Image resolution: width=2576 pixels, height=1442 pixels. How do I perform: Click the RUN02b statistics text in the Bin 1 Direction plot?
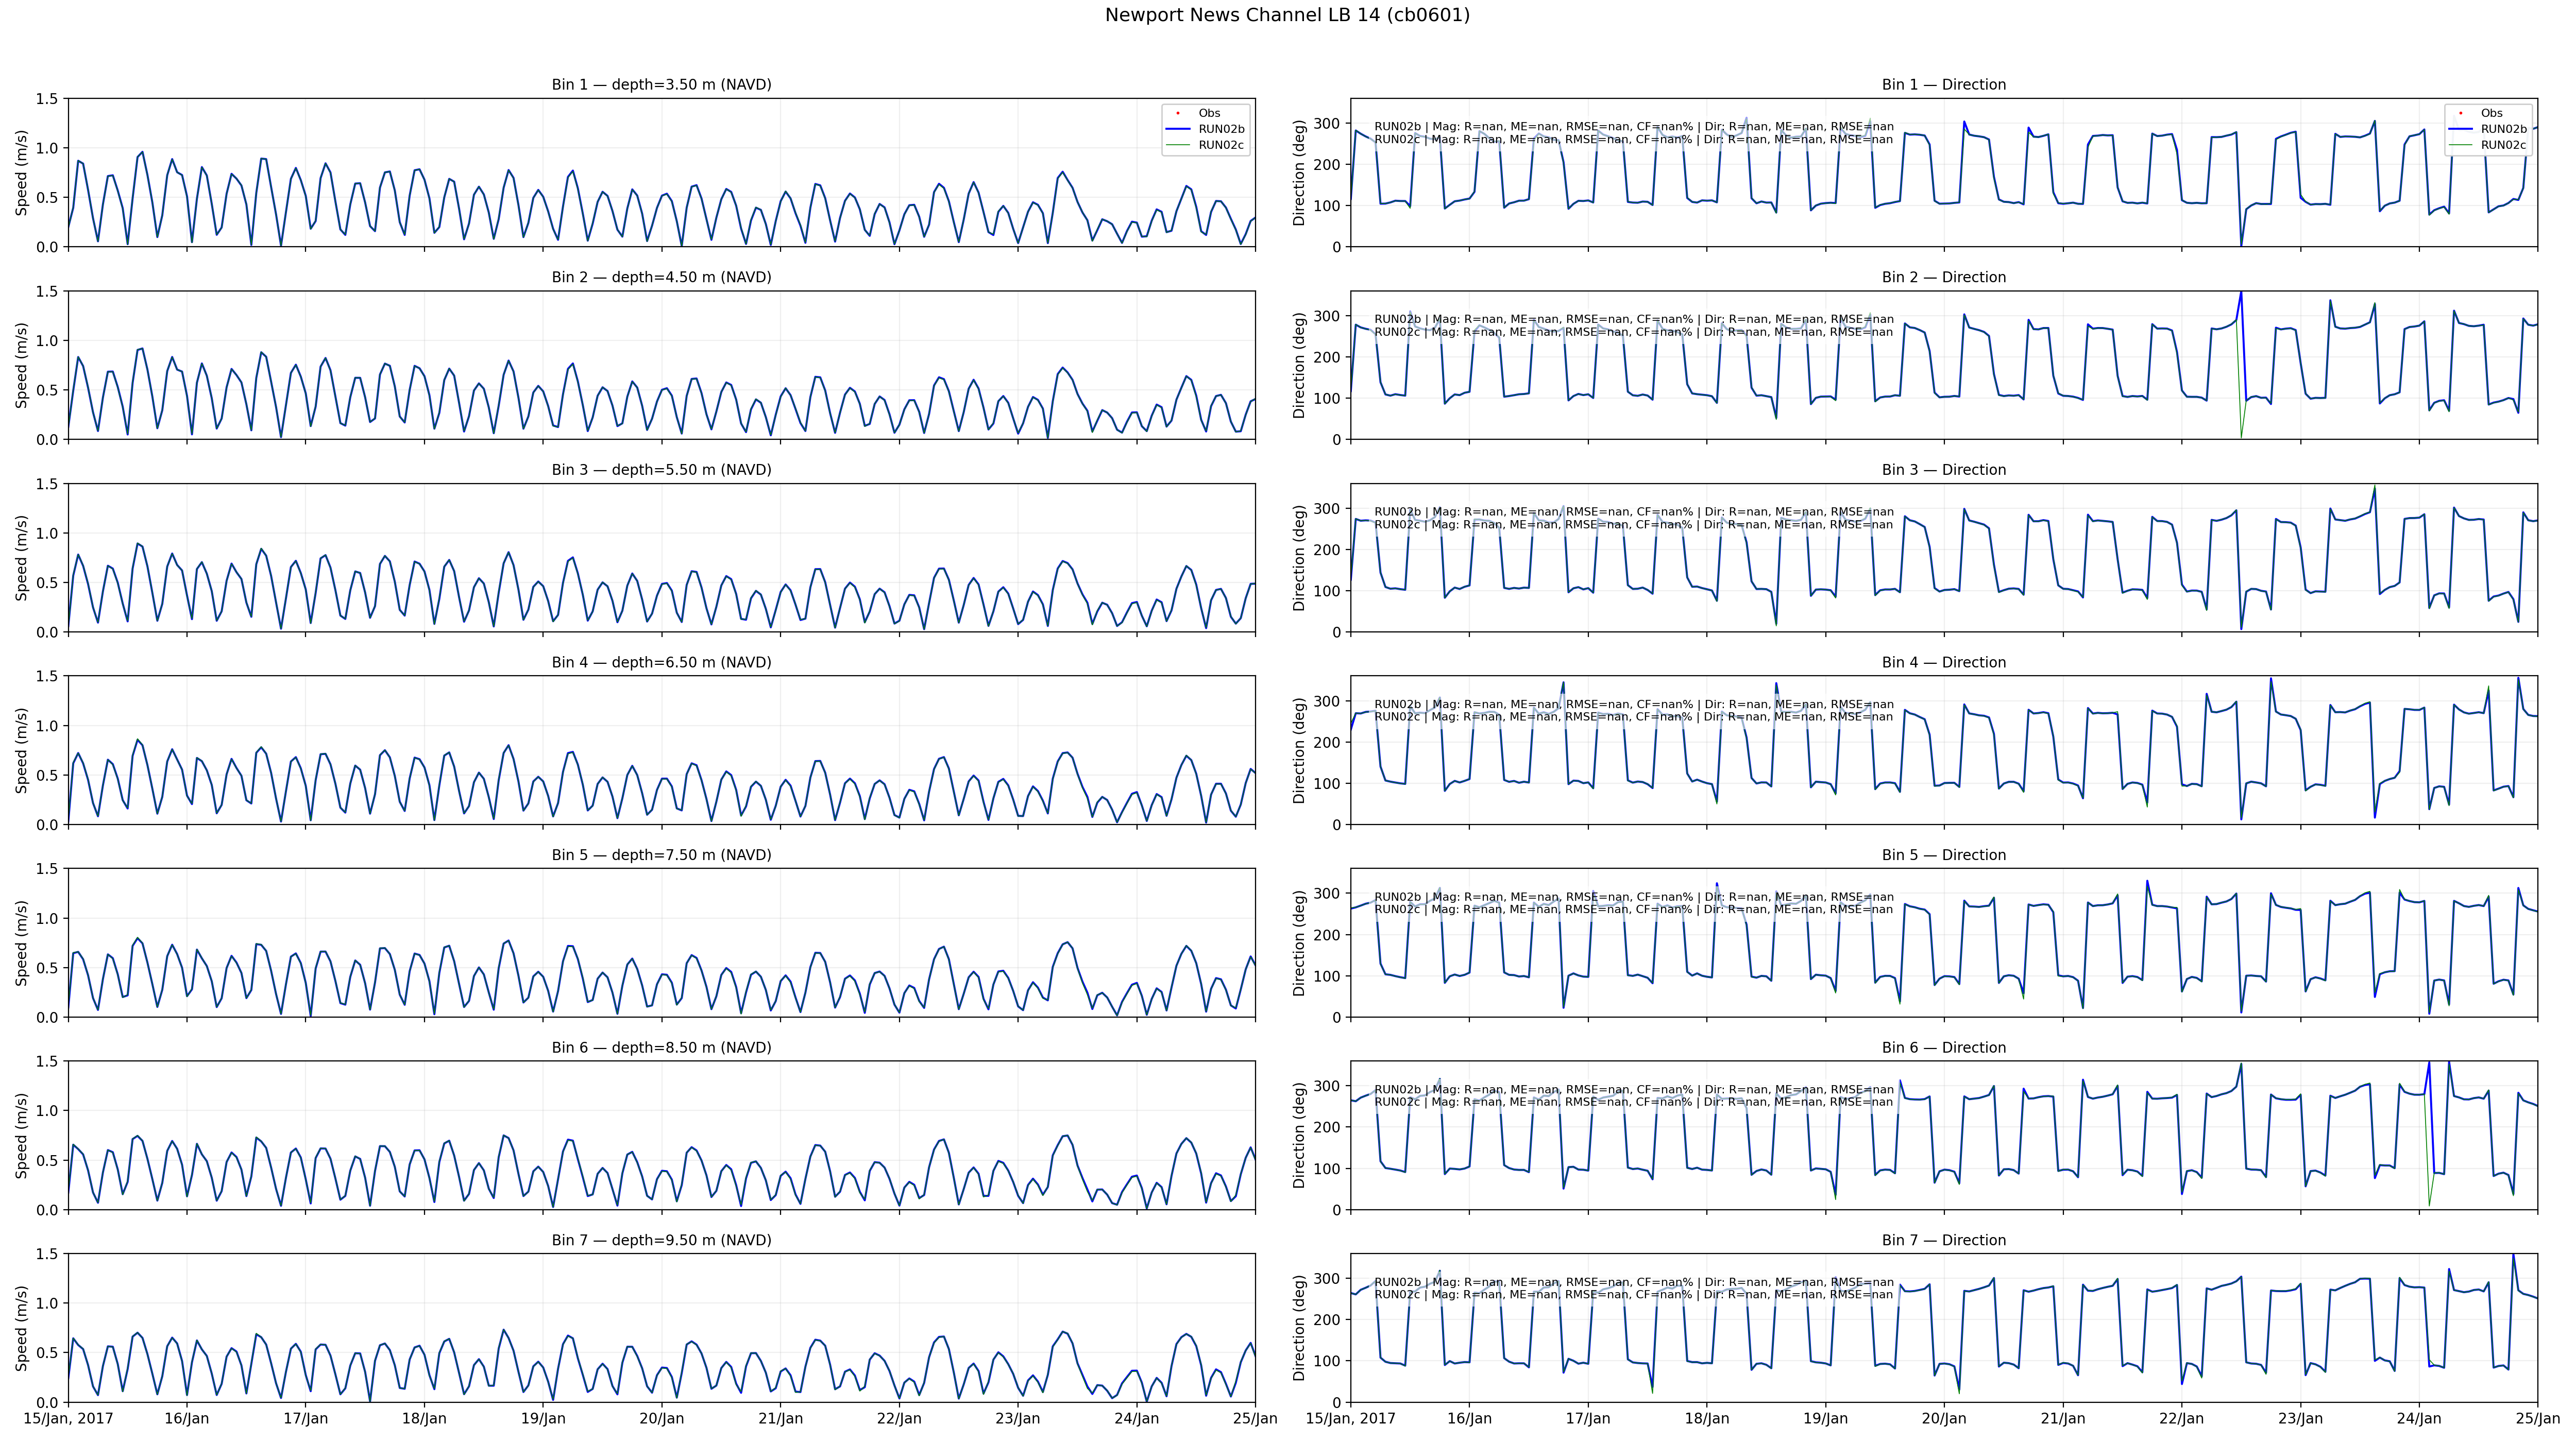[x=1633, y=127]
